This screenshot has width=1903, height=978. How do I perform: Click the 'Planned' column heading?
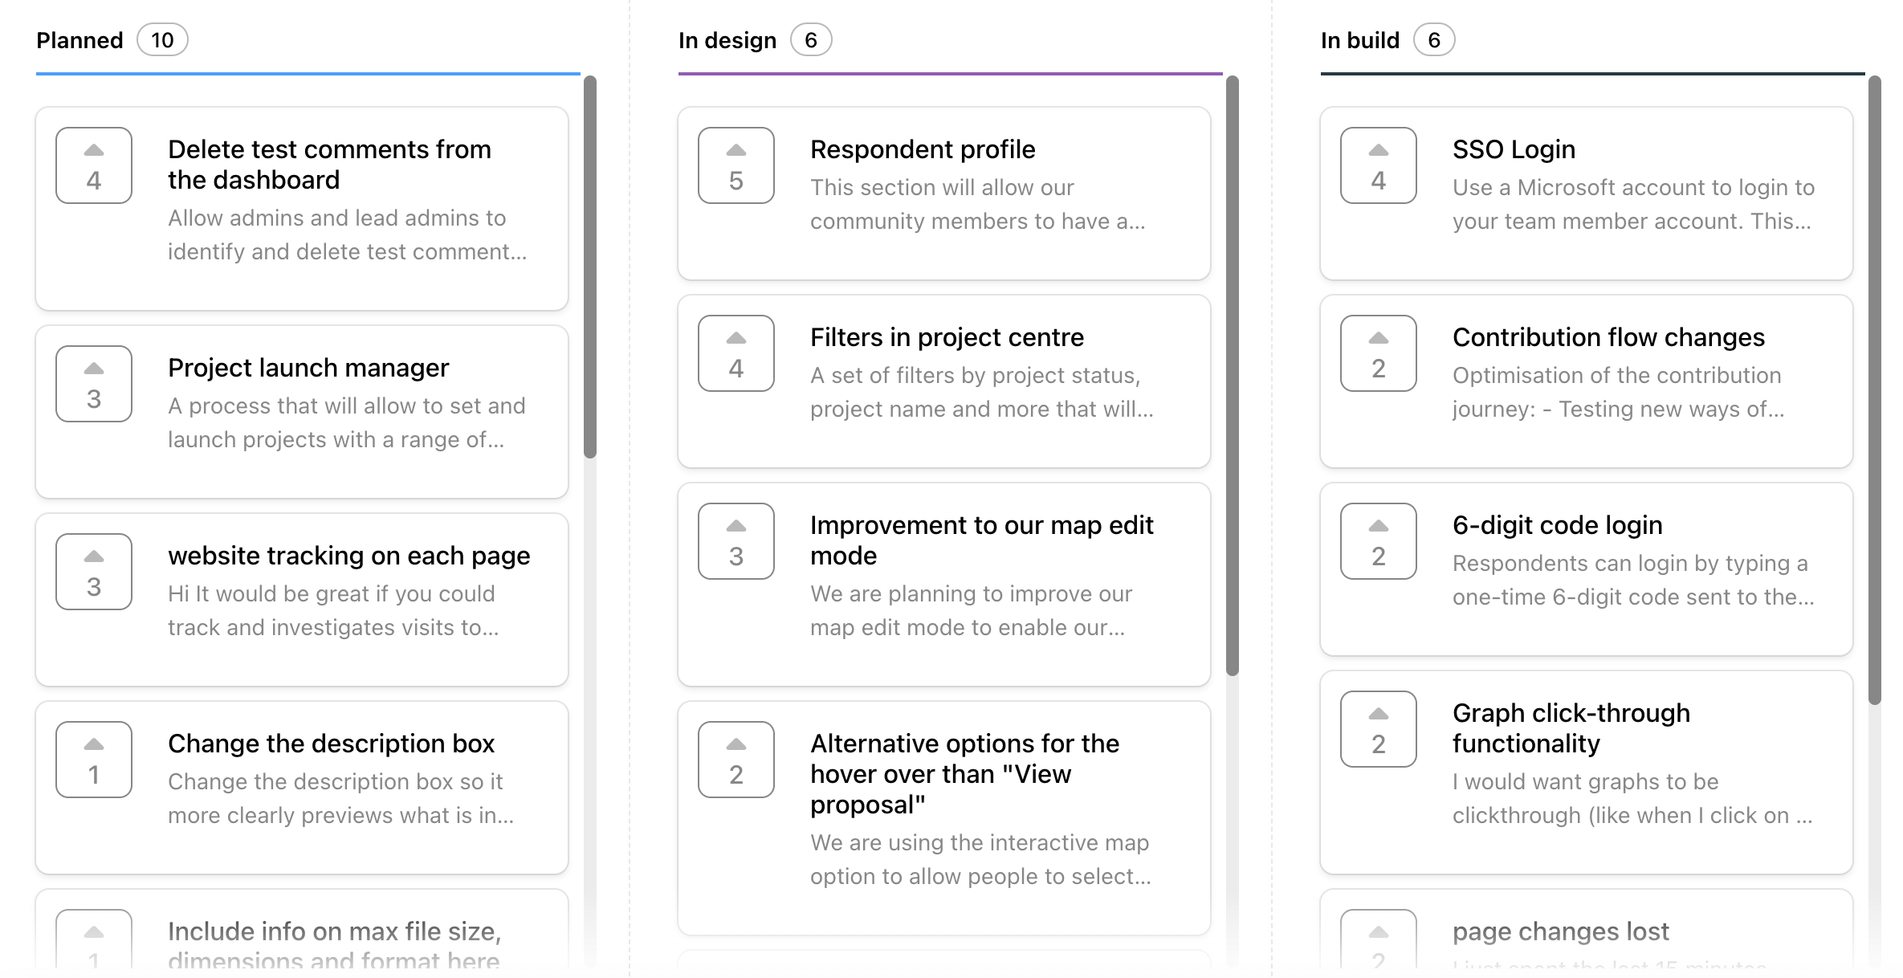coord(79,40)
